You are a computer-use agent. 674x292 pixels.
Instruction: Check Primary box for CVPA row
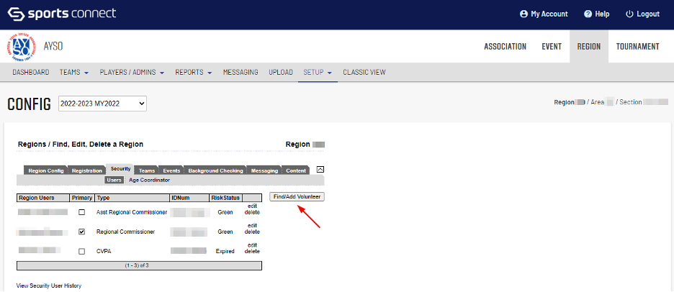(x=81, y=252)
